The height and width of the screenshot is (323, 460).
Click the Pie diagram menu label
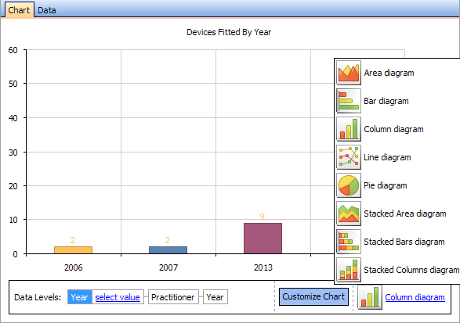pyautogui.click(x=386, y=185)
